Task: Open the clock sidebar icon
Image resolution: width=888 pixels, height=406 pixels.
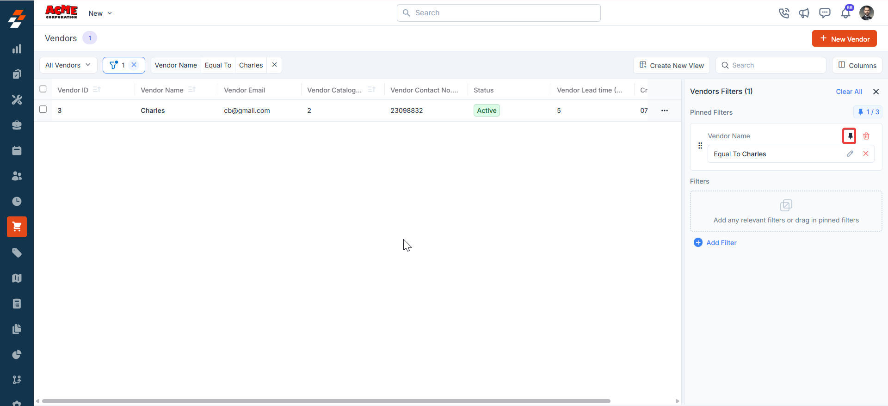Action: [x=17, y=201]
